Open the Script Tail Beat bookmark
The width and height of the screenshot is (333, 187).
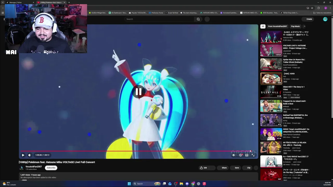[x=172, y=13]
